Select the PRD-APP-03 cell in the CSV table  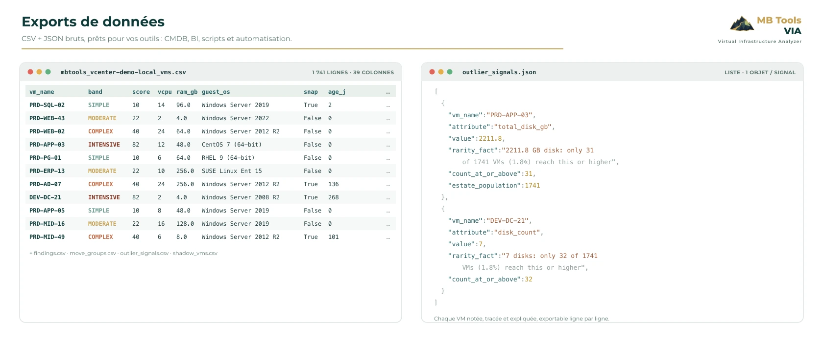click(47, 145)
